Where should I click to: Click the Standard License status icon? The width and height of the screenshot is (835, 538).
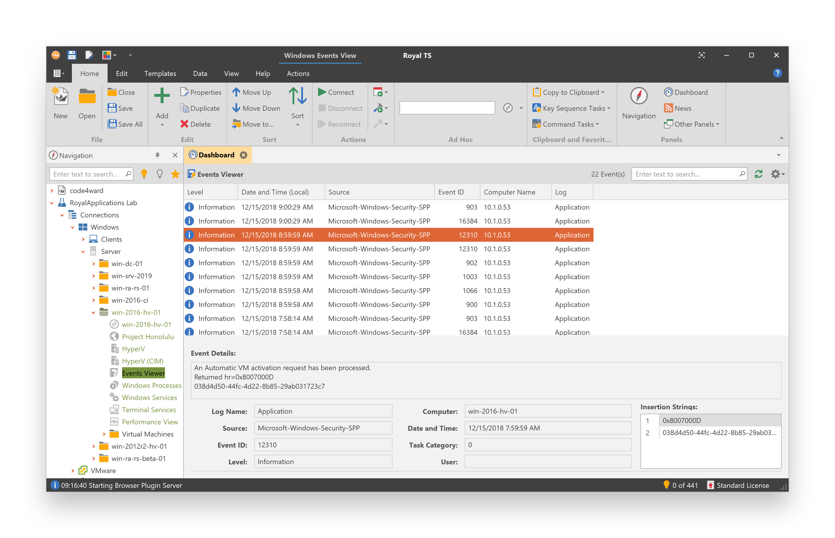tap(710, 485)
